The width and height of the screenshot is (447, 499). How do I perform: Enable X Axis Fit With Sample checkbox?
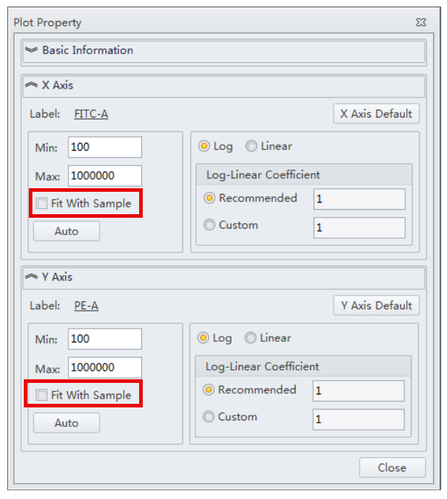click(x=42, y=204)
